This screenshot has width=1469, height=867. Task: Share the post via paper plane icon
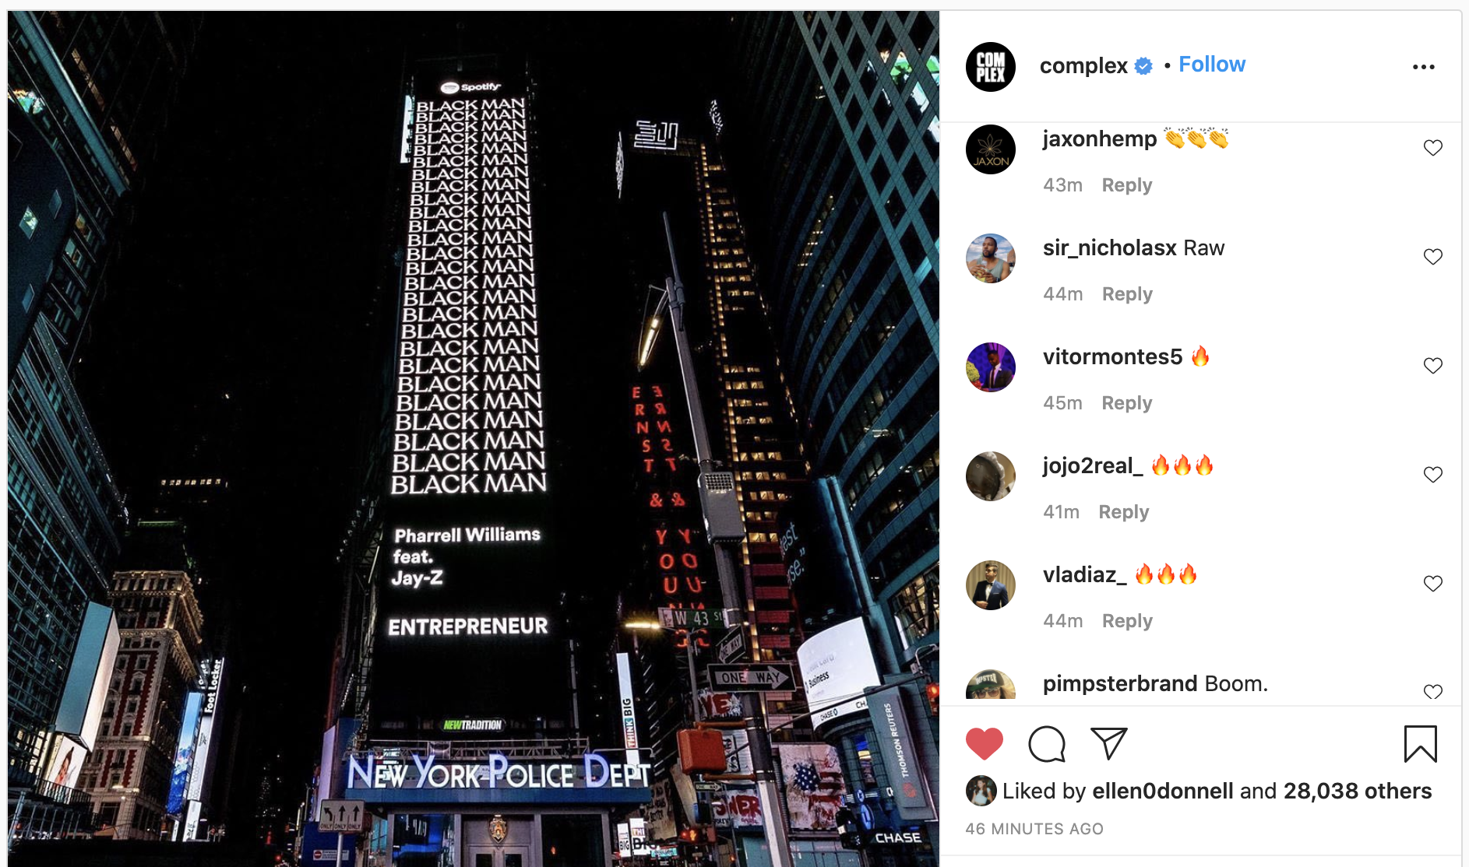point(1109,744)
